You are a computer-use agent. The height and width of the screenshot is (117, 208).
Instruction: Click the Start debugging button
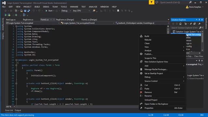tap(49, 11)
